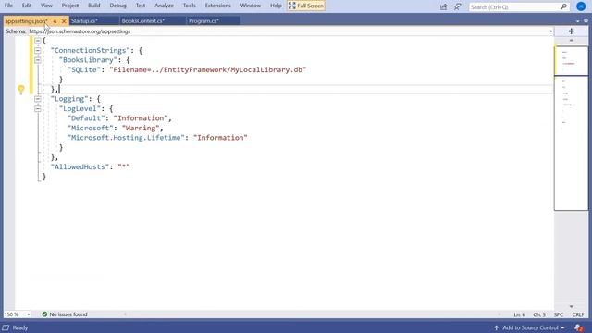Collapse the root JSON object
Viewport: 592px width, 333px height.
(37, 41)
